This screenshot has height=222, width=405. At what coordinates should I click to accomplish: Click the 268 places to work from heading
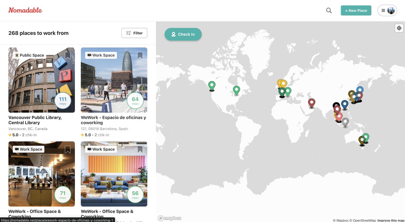(x=38, y=33)
